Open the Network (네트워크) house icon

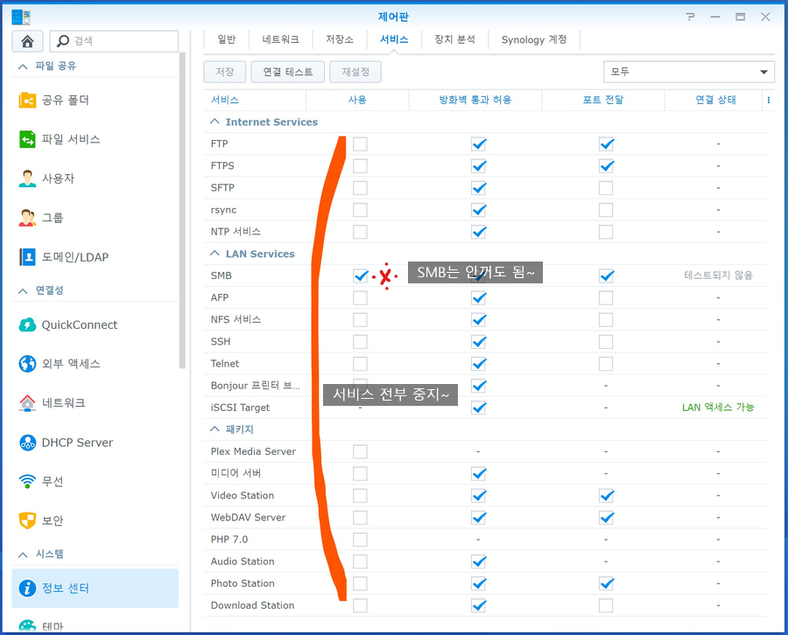(x=27, y=402)
